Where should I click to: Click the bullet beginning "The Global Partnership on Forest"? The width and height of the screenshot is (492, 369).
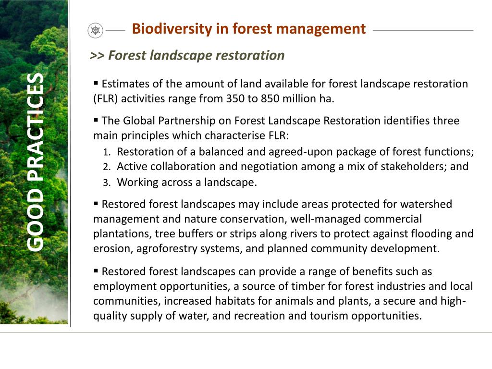pos(276,128)
